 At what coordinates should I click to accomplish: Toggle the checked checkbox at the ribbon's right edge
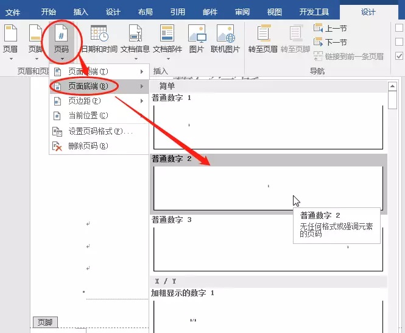400,56
